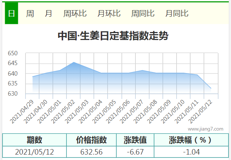
Task: Click the -6.67 change value cell
Action: (135, 152)
